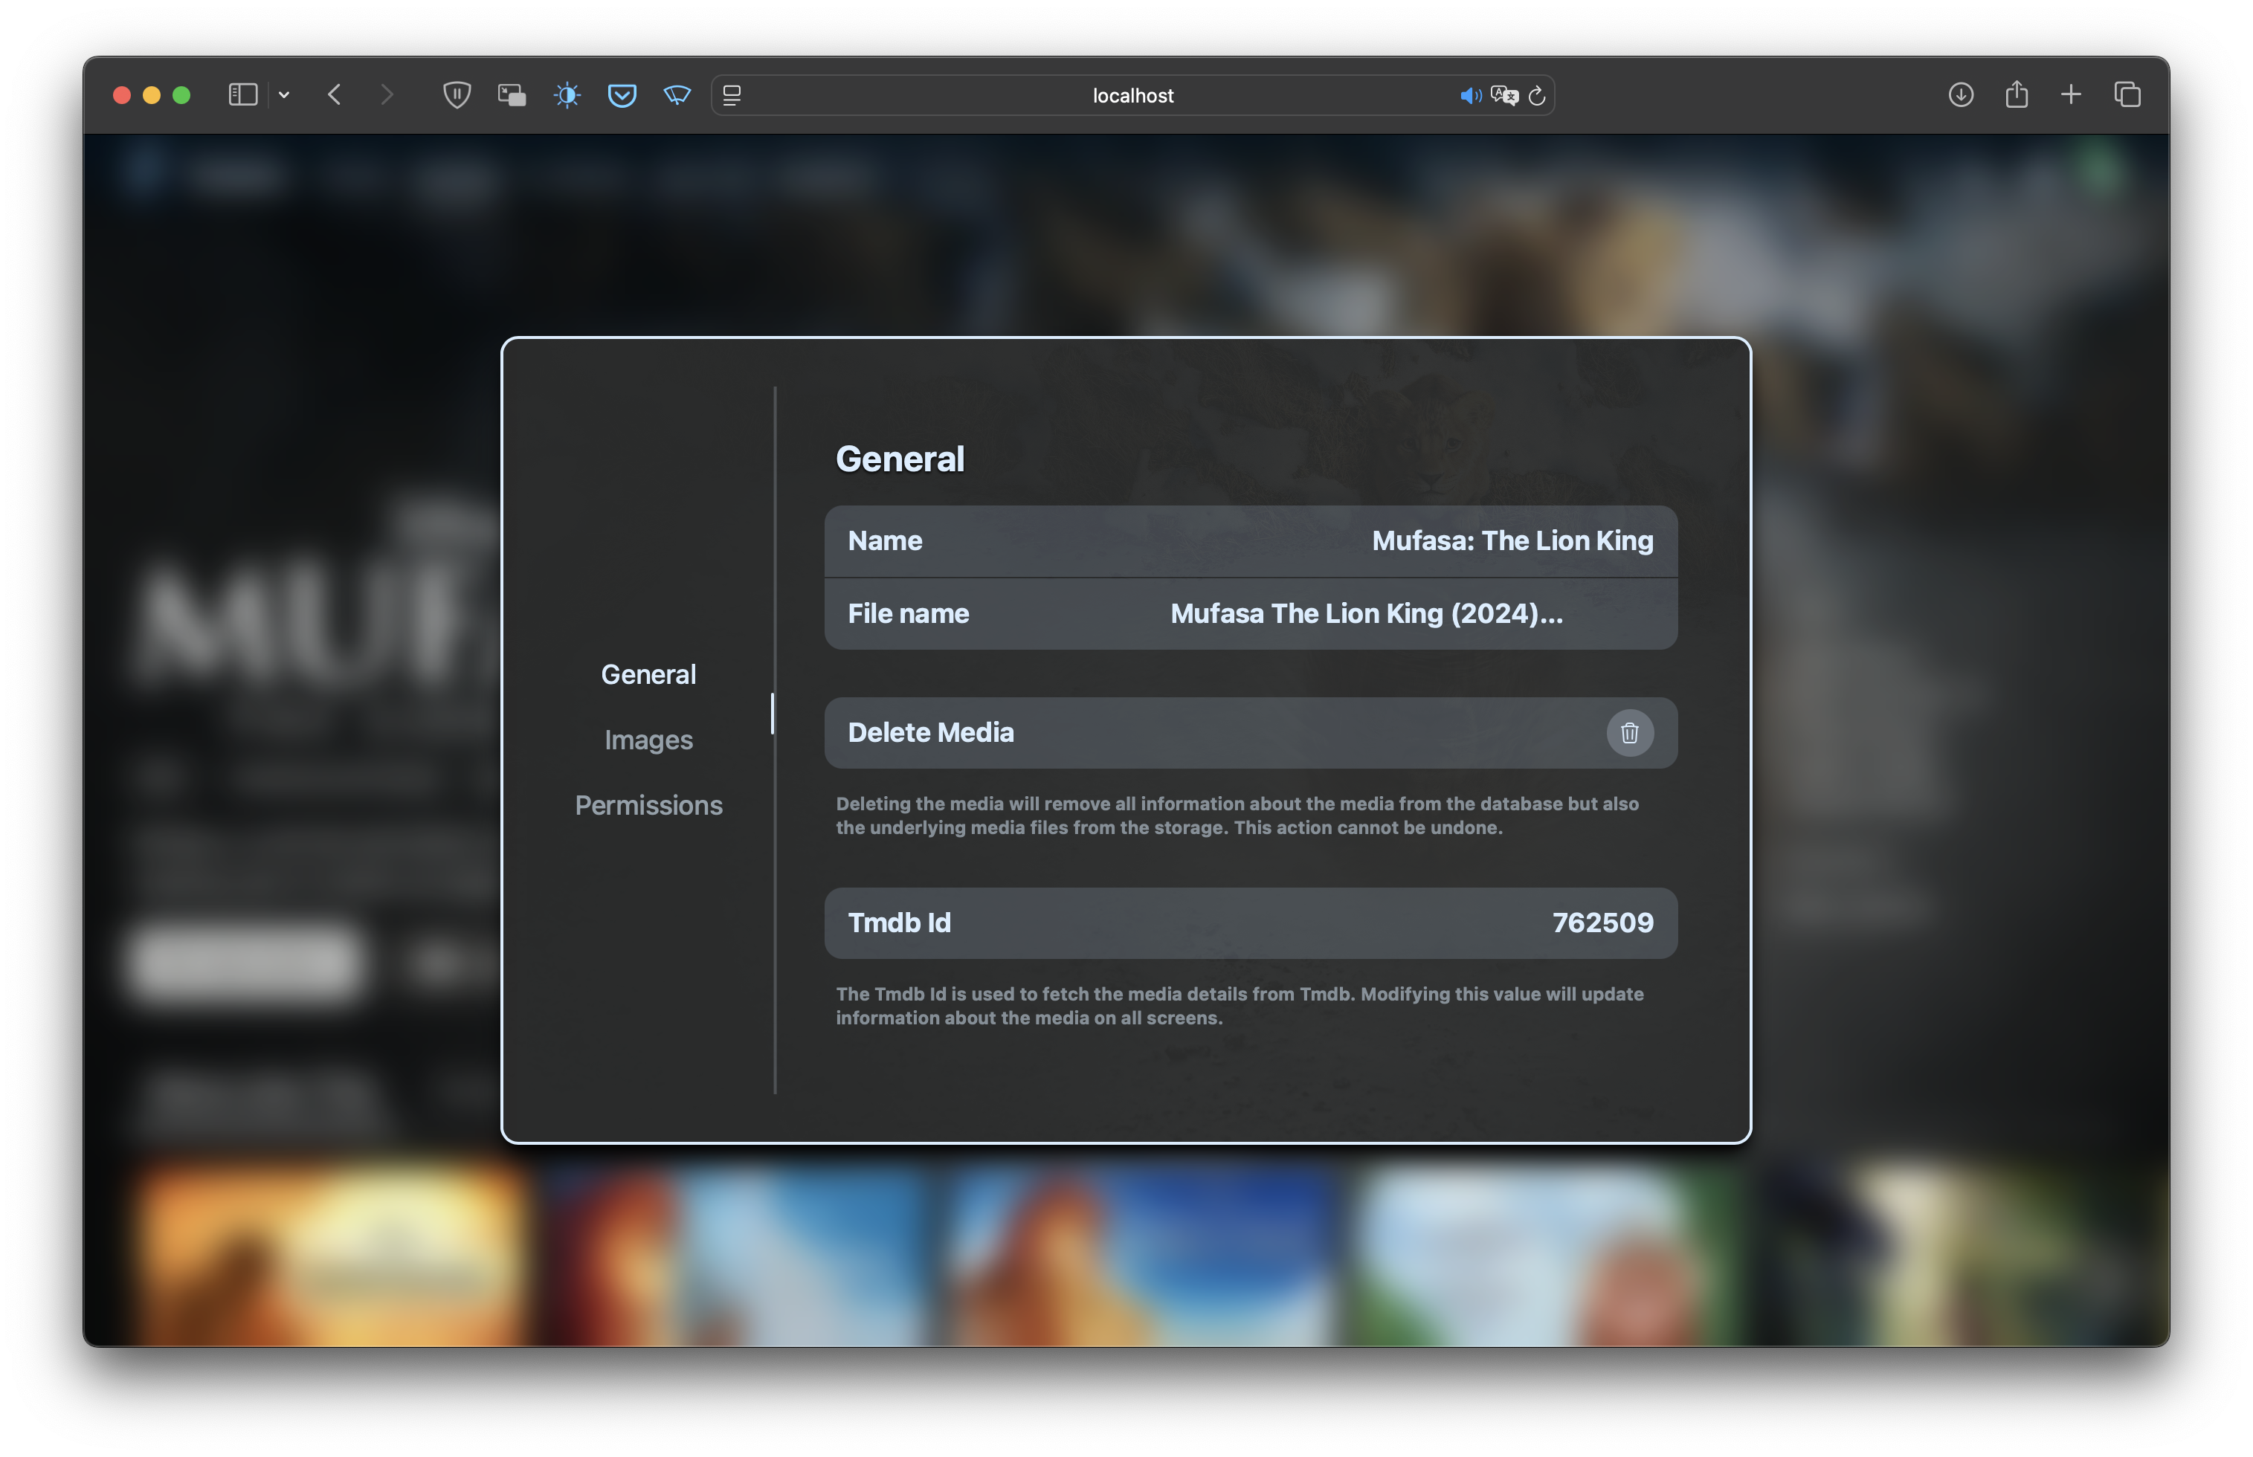This screenshot has height=1457, width=2253.
Task: Open the share icon in toolbar
Action: tap(2017, 94)
